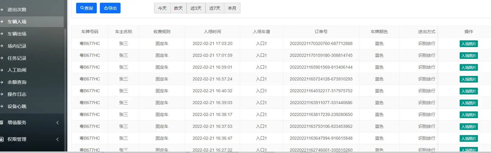Select the 昨天 date filter
Screen dimensions: 491x153
(x=178, y=8)
